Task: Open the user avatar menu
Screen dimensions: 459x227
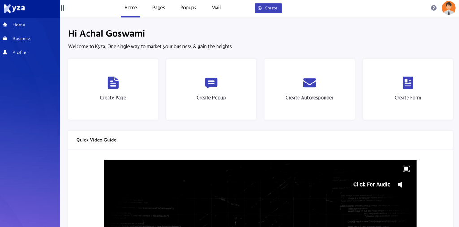Action: coord(448,8)
